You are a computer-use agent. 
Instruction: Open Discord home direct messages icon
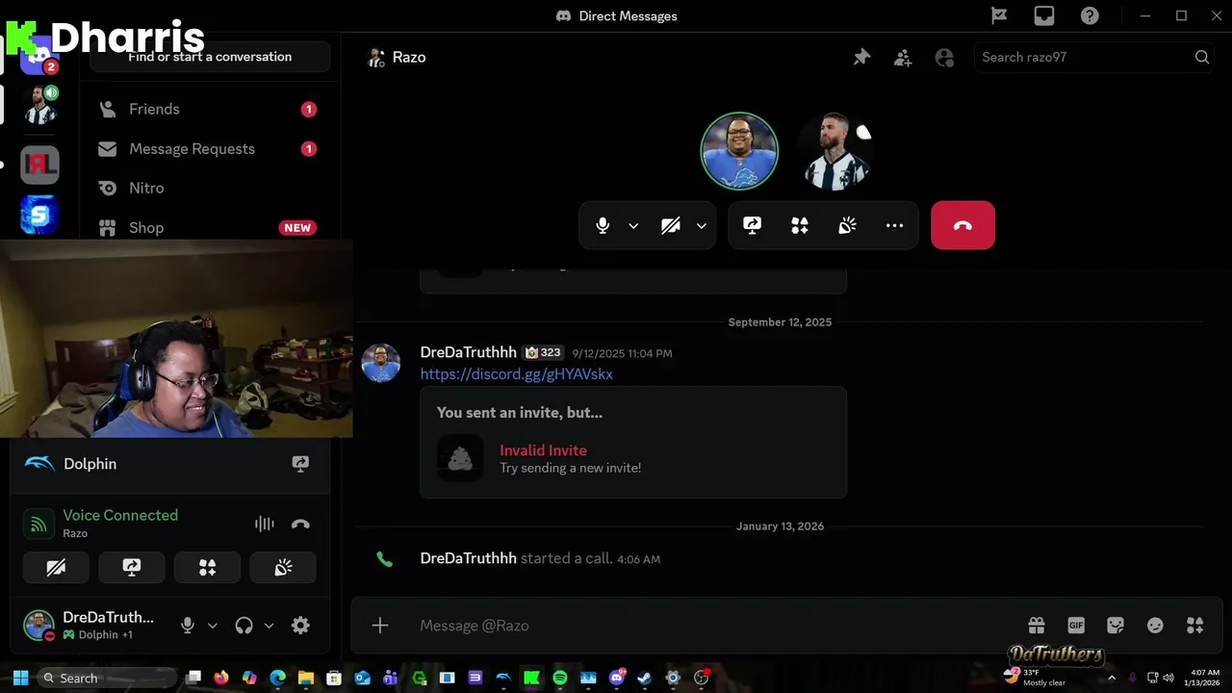click(x=39, y=55)
